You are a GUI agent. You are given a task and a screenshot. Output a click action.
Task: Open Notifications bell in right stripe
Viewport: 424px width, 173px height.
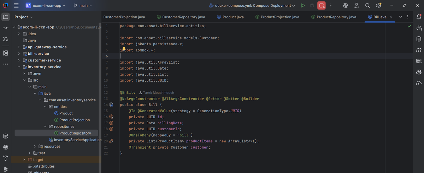coord(419,17)
